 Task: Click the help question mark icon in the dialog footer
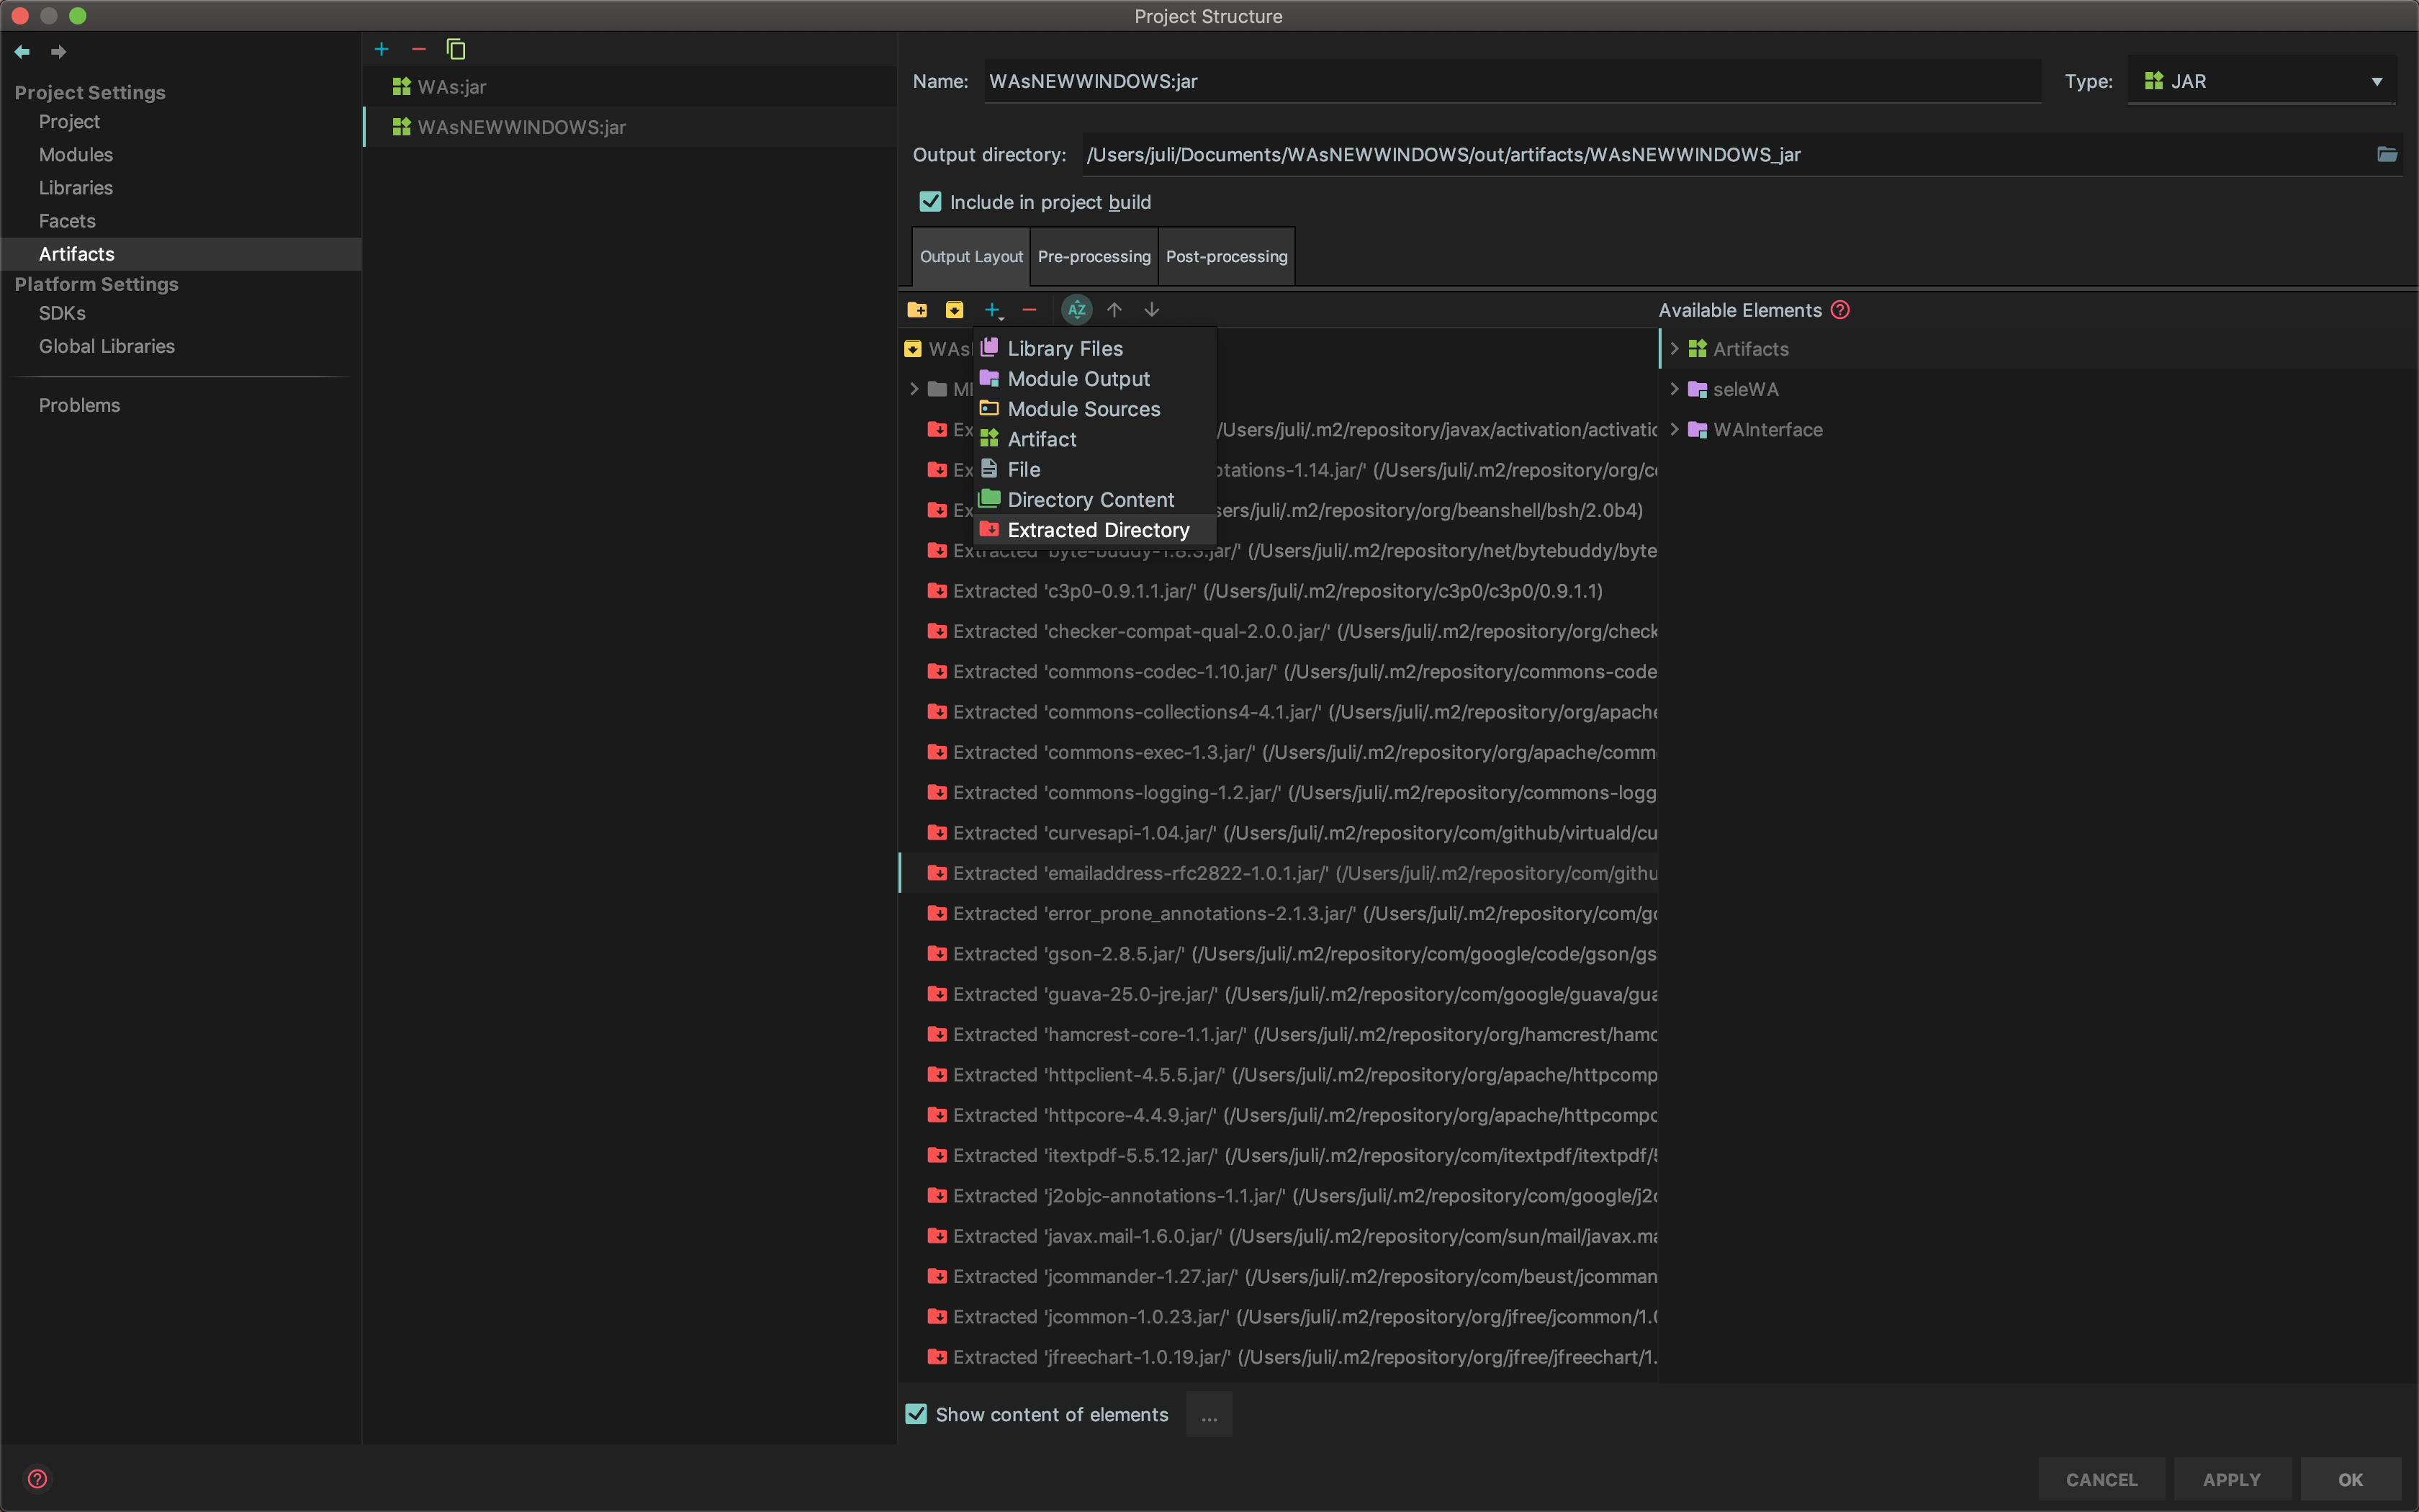click(37, 1479)
